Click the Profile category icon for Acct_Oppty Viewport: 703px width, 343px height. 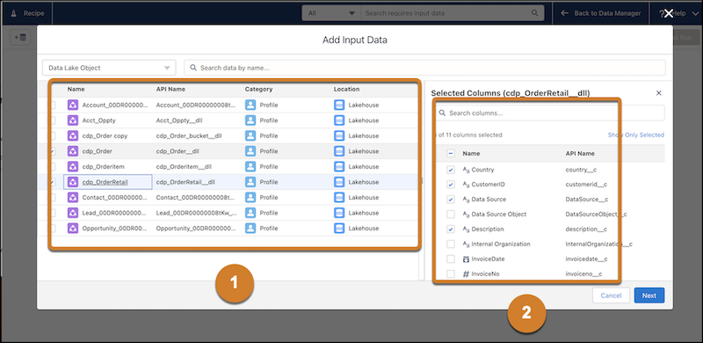click(x=250, y=120)
